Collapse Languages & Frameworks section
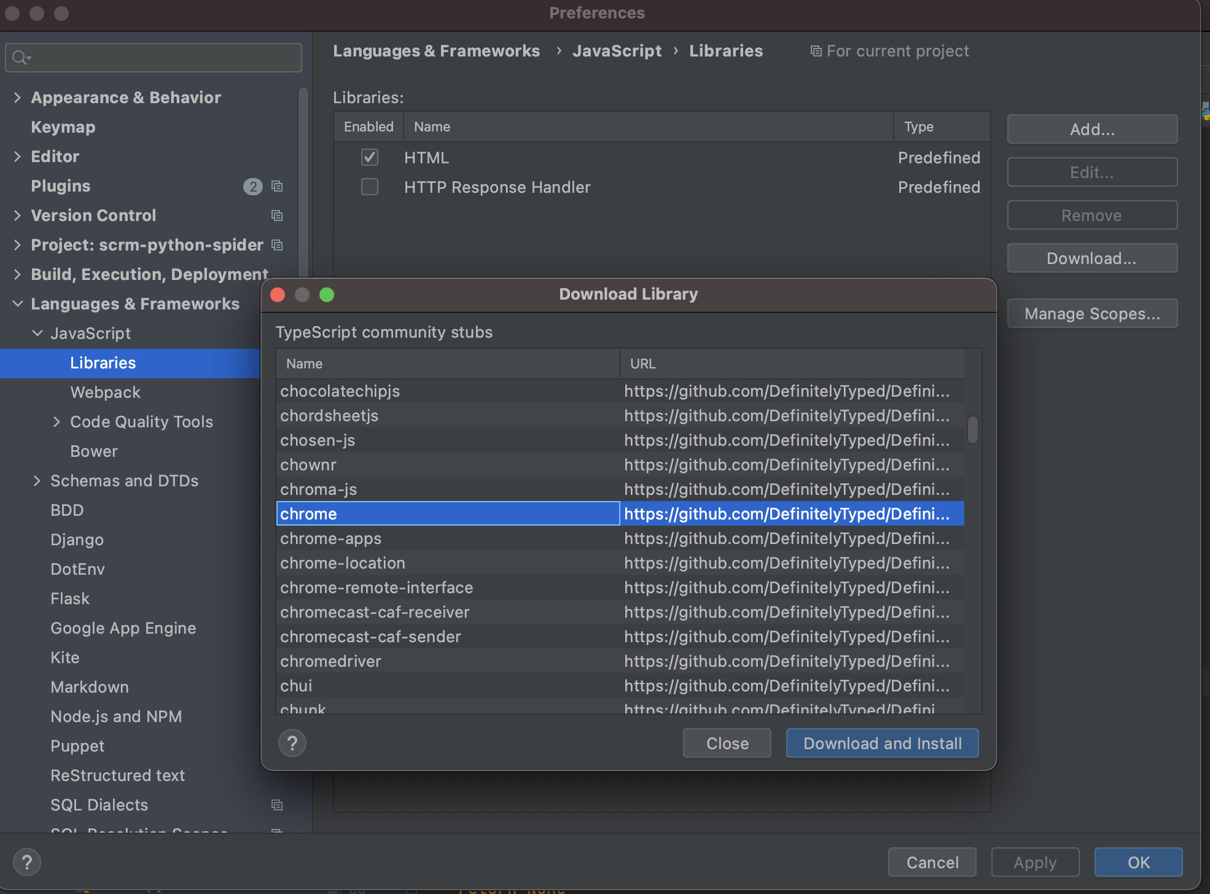1210x894 pixels. [x=17, y=304]
